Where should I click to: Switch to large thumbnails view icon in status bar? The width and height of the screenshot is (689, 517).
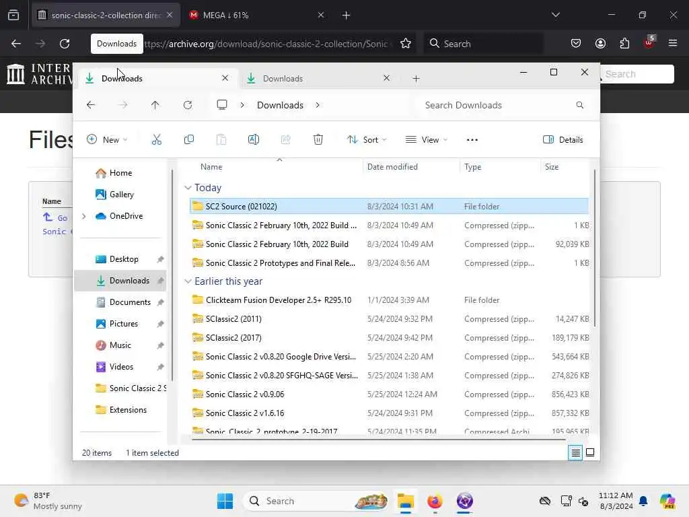590,452
